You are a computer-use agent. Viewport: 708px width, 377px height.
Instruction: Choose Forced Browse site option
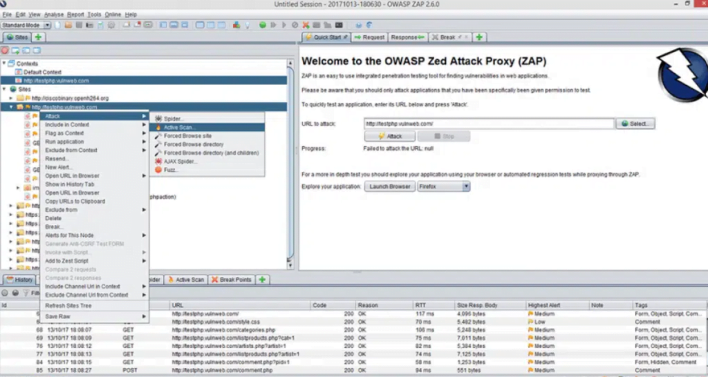[x=207, y=136]
